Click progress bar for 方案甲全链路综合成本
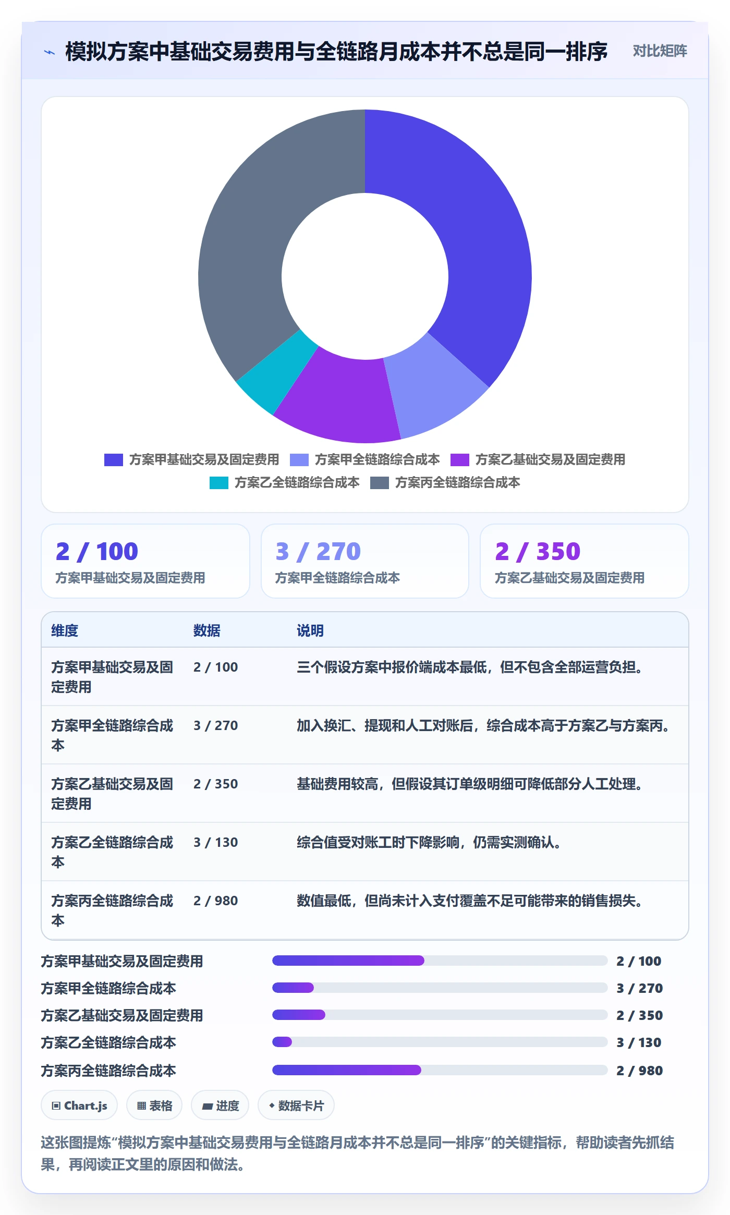 [x=440, y=988]
